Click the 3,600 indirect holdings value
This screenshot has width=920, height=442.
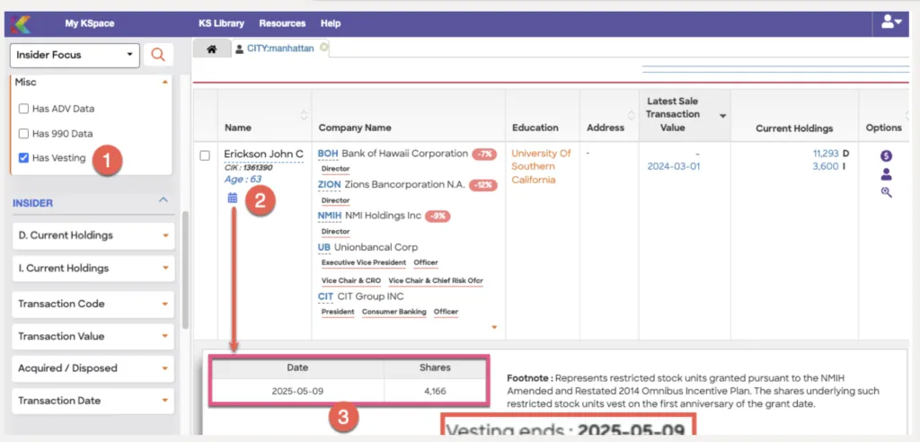pos(827,167)
